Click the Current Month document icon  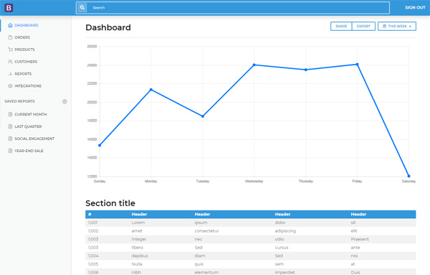(11, 114)
